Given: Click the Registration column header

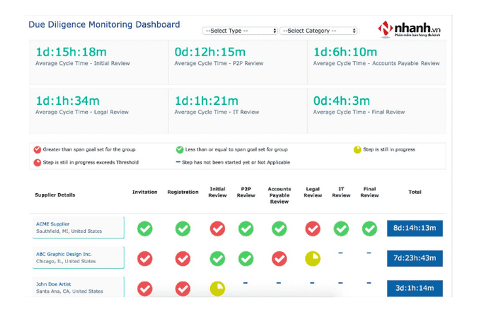Looking at the screenshot, I should [x=183, y=192].
